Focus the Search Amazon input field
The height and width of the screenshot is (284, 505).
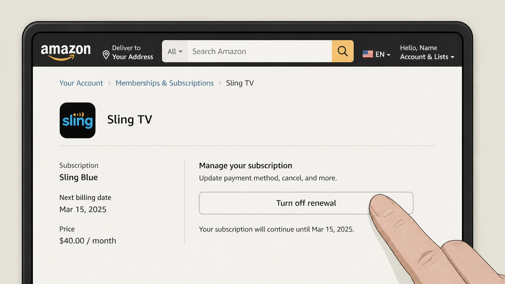coord(259,51)
